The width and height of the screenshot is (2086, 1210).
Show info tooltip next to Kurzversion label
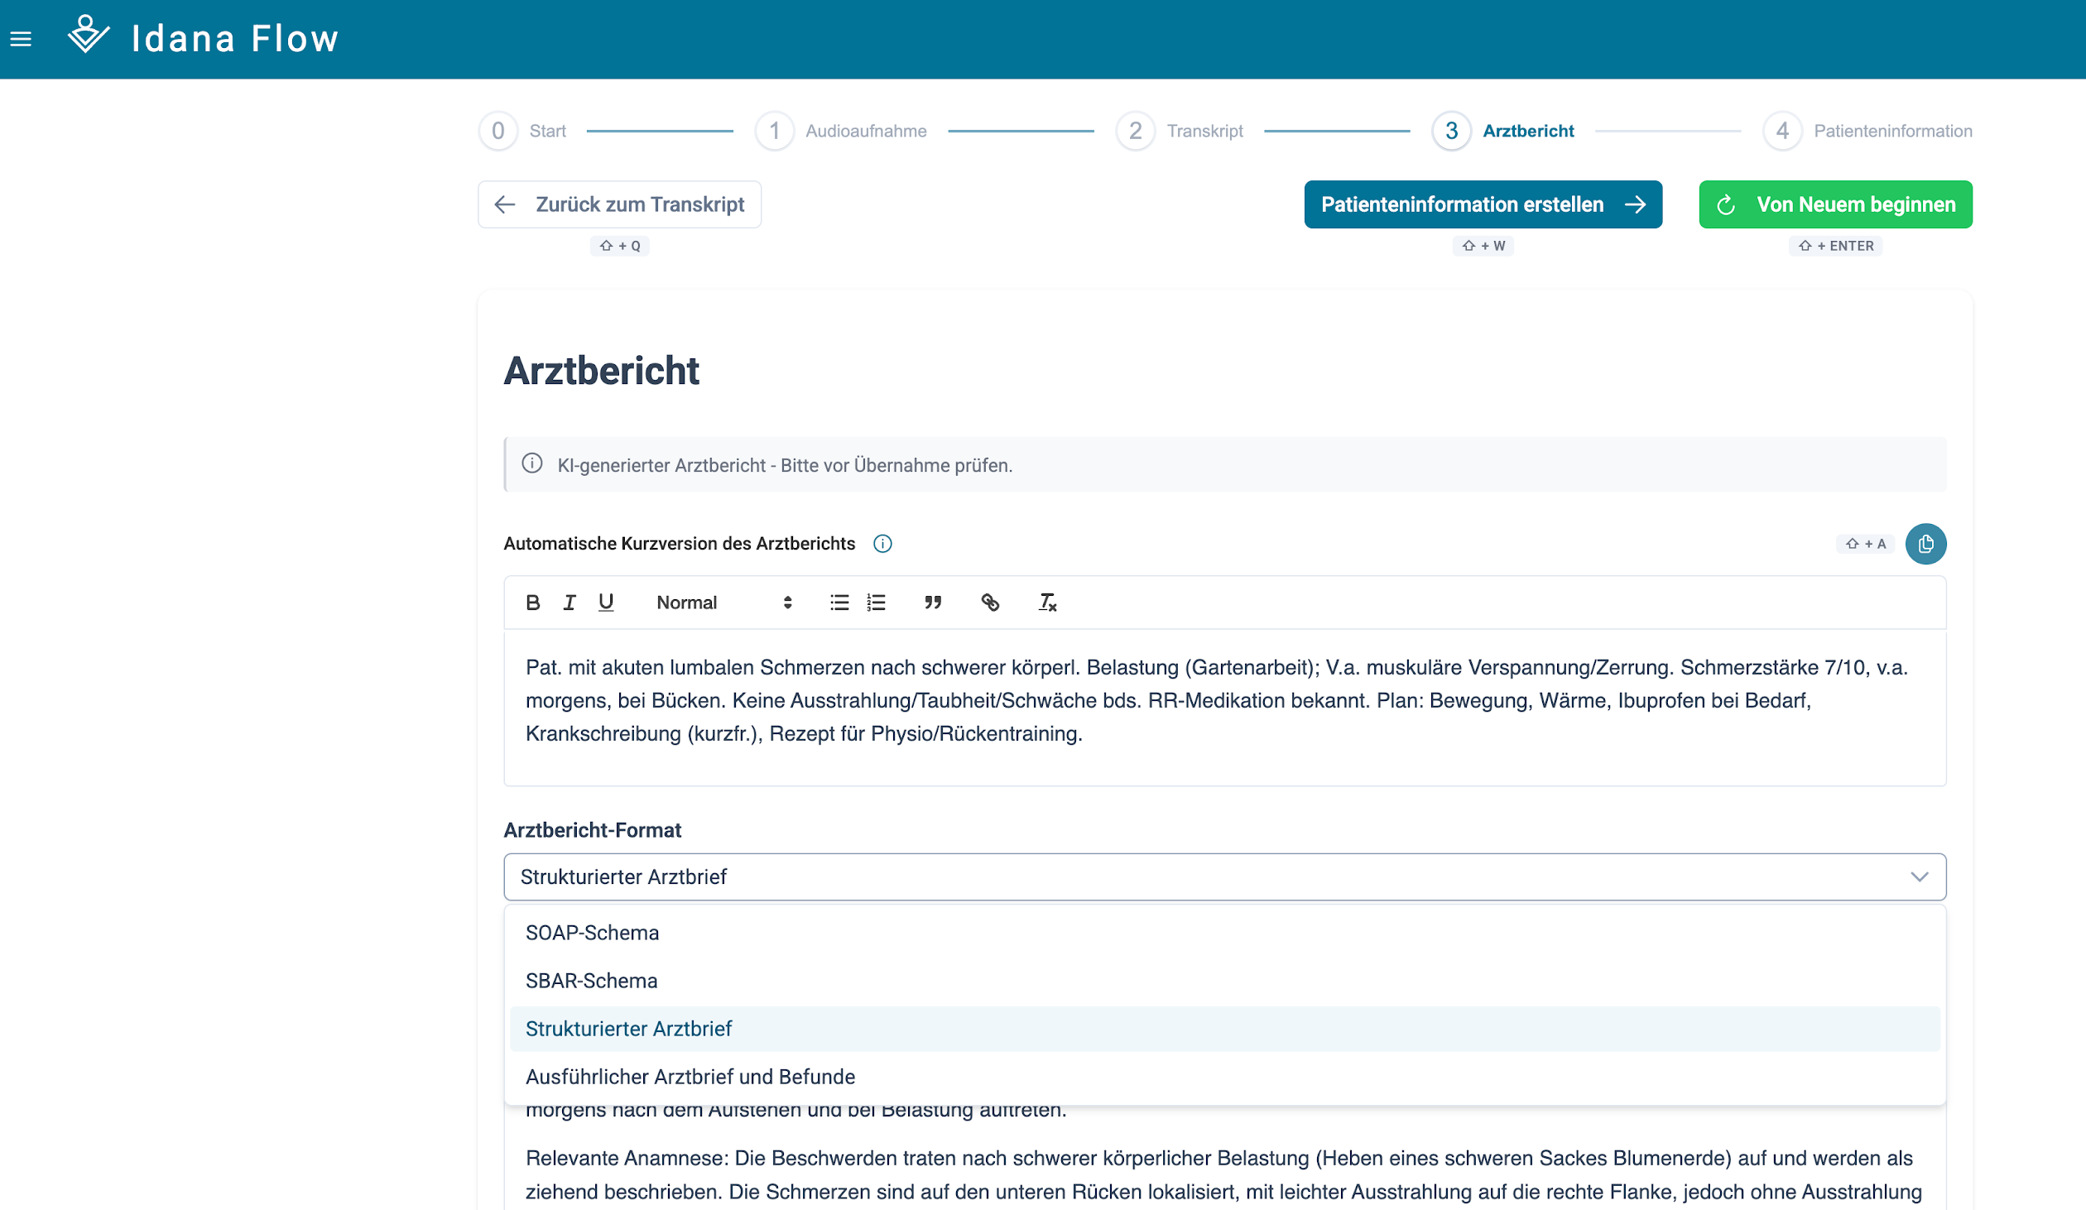(882, 544)
